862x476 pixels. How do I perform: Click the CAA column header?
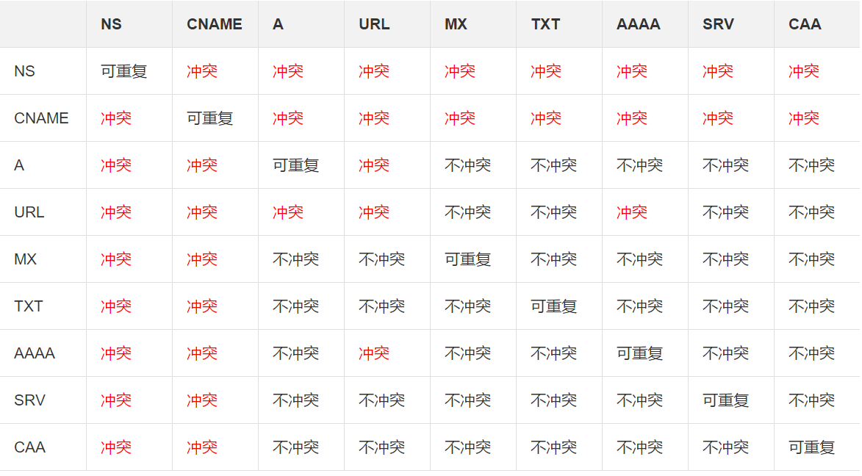(805, 24)
